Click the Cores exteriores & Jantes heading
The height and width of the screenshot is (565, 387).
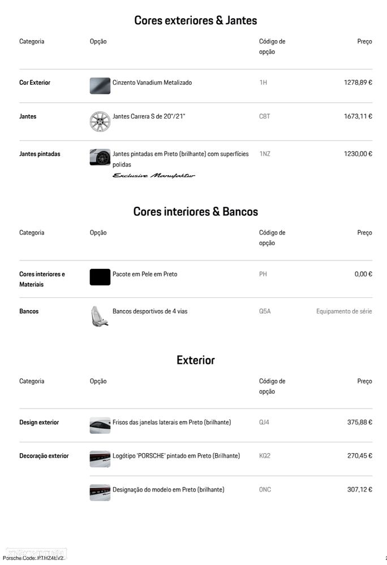(195, 20)
